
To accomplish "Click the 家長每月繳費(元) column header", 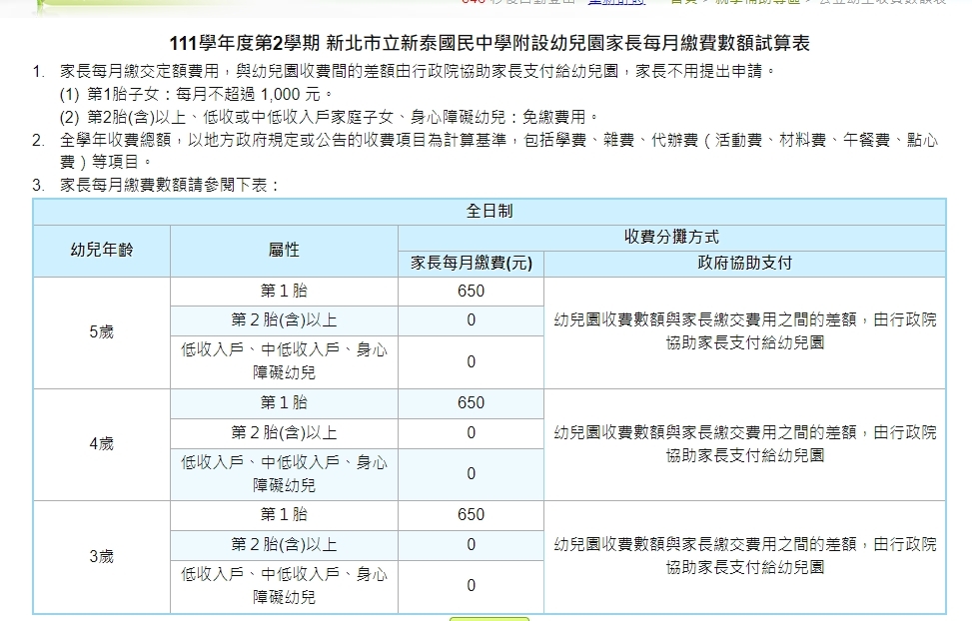I will coord(472,264).
